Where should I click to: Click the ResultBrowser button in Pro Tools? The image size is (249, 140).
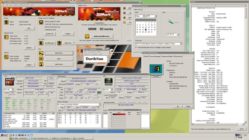[x=49, y=43]
